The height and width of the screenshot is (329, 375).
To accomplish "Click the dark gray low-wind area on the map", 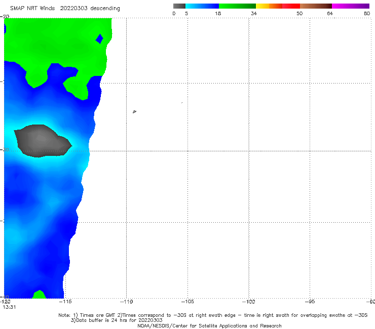I will point(43,141).
